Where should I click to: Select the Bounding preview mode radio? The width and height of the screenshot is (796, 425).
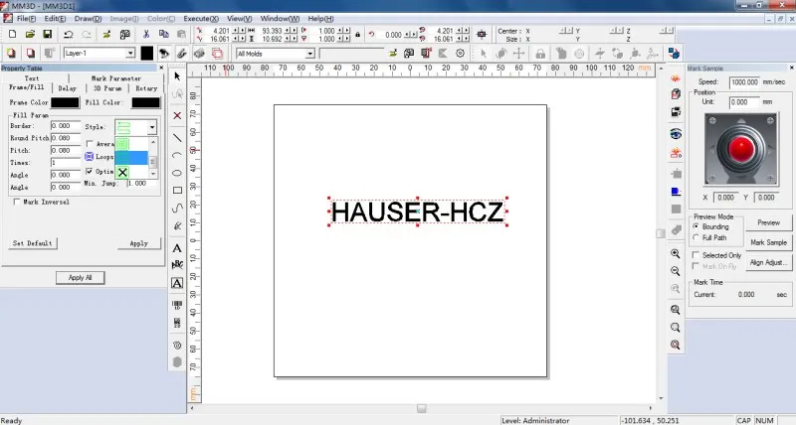tap(696, 226)
